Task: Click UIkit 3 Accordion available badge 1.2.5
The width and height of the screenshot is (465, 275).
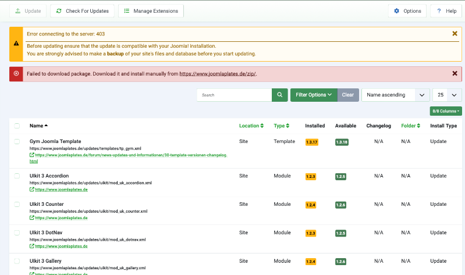Action: tap(340, 177)
